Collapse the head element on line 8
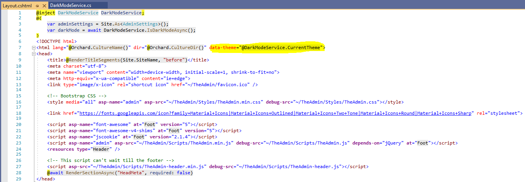The width and height of the screenshot is (525, 182). (x=34, y=54)
